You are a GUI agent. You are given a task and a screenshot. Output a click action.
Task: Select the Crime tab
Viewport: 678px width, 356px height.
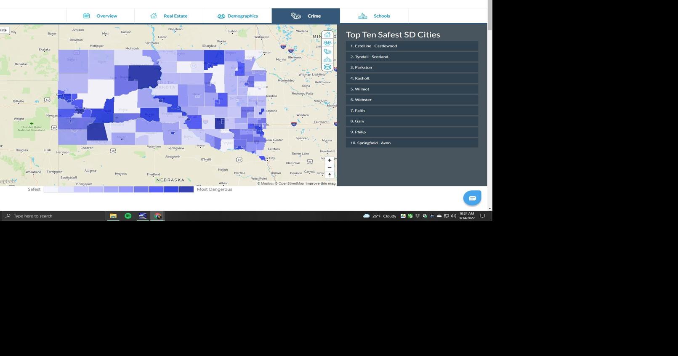coord(306,16)
